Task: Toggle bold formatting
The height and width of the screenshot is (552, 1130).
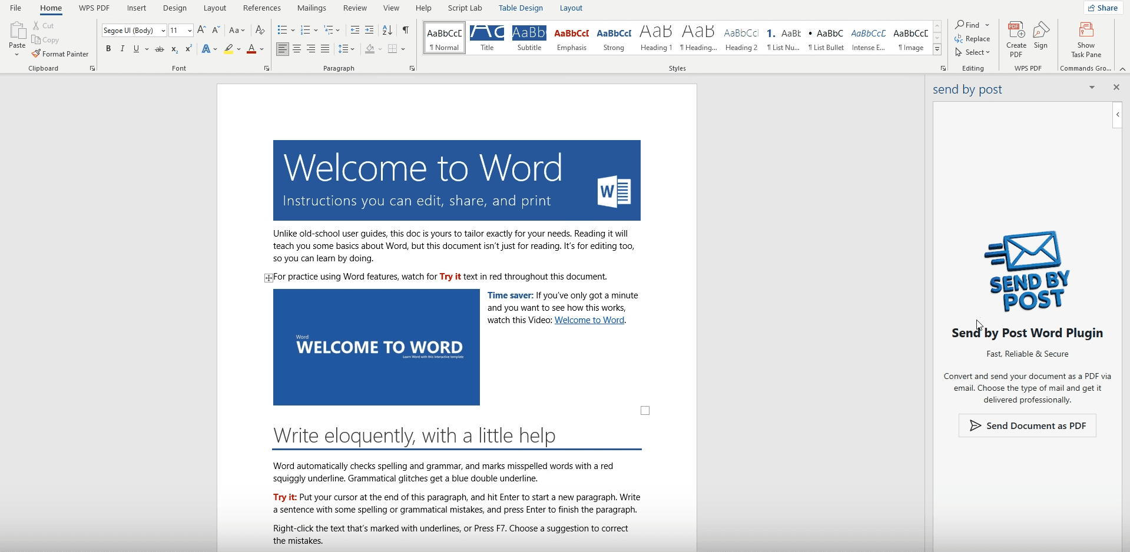Action: pyautogui.click(x=108, y=49)
